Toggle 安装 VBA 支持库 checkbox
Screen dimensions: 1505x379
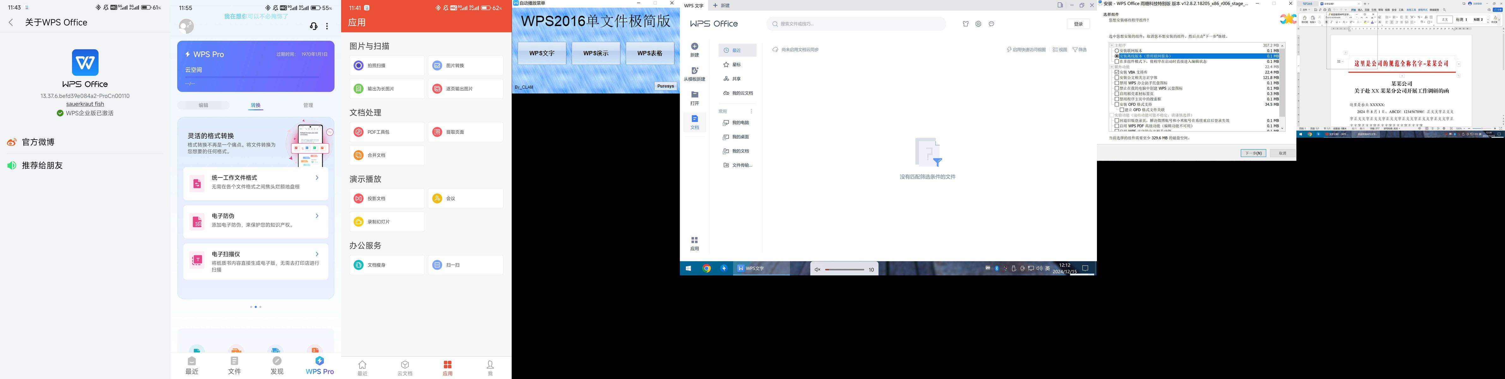[1117, 72]
